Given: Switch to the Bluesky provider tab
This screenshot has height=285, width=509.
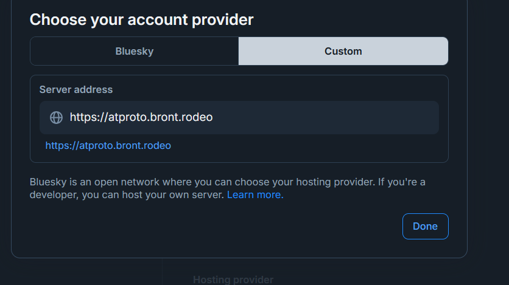Looking at the screenshot, I should coord(134,51).
